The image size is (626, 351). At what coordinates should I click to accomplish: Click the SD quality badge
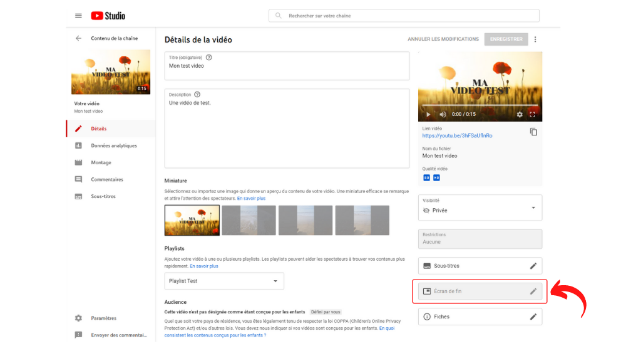426,177
